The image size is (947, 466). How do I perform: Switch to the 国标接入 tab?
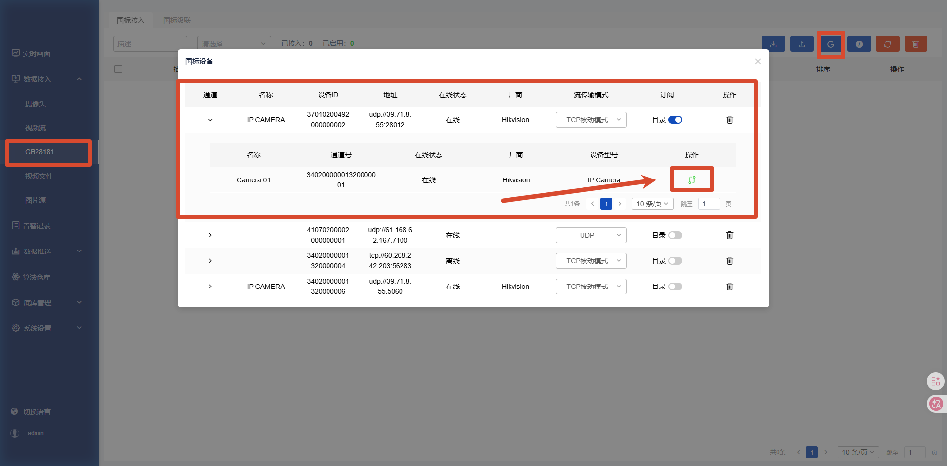tap(131, 20)
